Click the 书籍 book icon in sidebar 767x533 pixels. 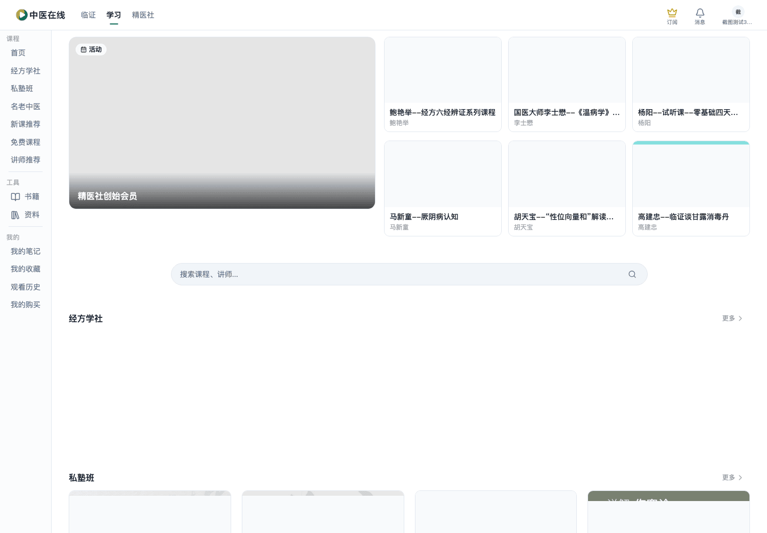[x=15, y=196]
